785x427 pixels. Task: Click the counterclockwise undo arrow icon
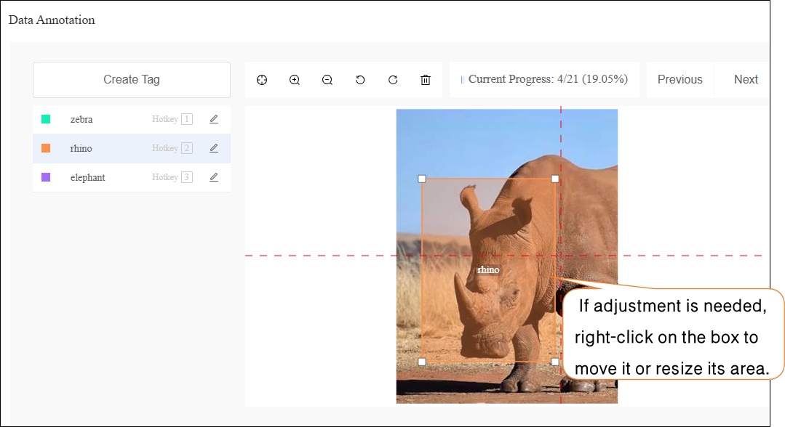[360, 80]
